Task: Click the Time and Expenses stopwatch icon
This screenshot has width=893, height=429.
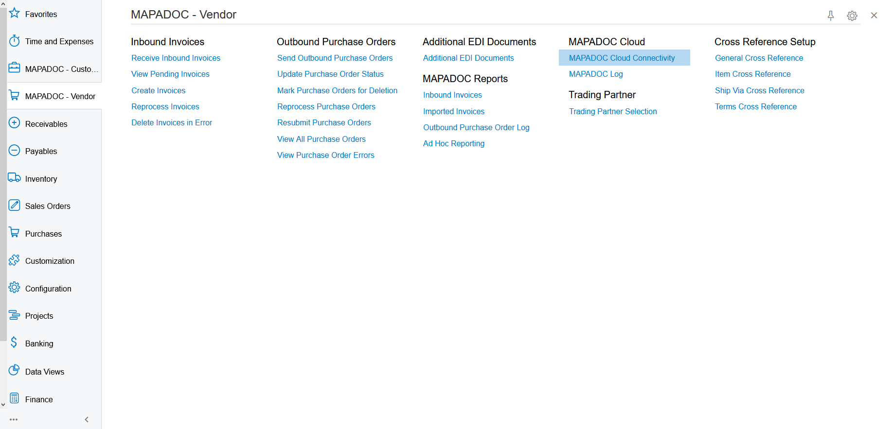Action: point(15,41)
